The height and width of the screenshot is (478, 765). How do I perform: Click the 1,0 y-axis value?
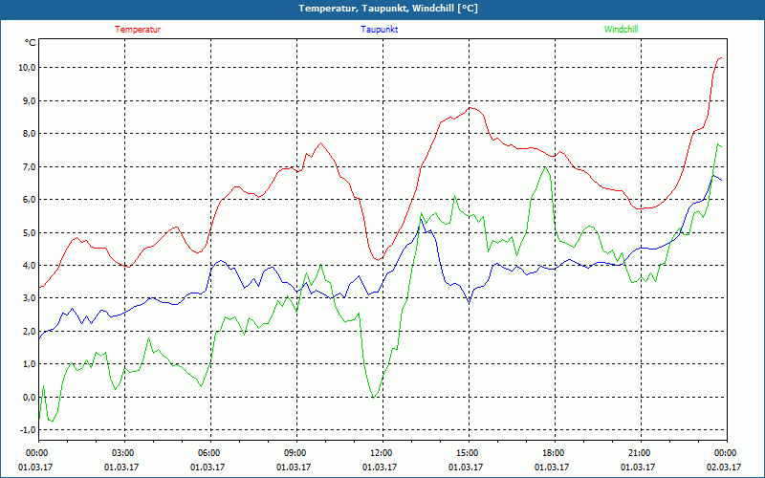click(28, 364)
